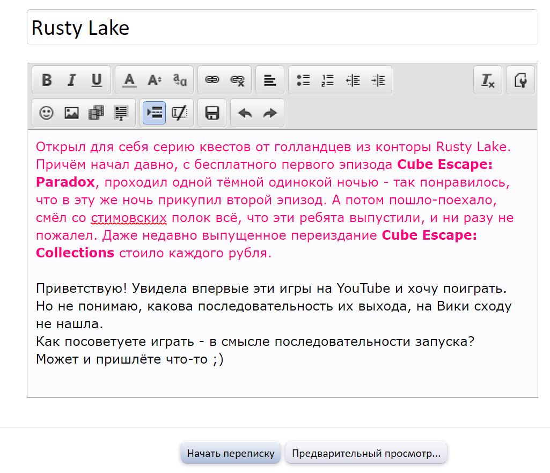
Task: Toggle the source edit mode icon
Action: pyautogui.click(x=180, y=113)
